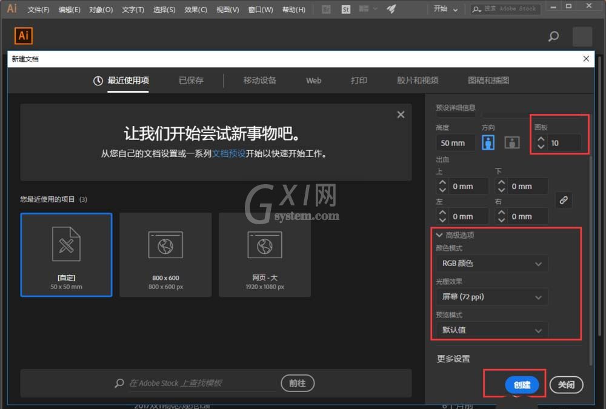The height and width of the screenshot is (409, 606).
Task: Increase left bleed value
Action: [442, 213]
